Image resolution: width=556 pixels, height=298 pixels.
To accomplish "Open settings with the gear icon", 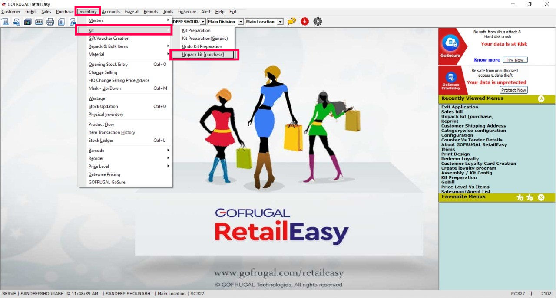I will [x=318, y=21].
